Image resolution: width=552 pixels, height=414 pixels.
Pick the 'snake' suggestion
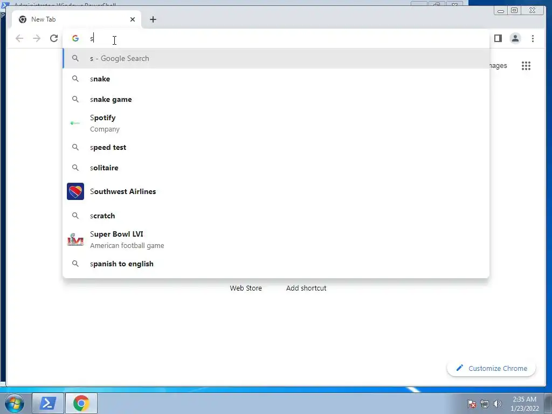tap(277, 79)
